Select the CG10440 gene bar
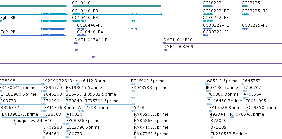 click(x=116, y=6)
